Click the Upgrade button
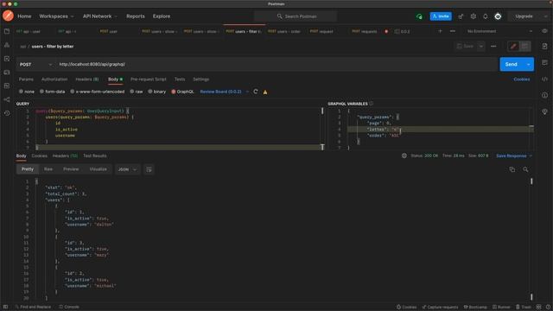This screenshot has width=553, height=311. tap(524, 16)
